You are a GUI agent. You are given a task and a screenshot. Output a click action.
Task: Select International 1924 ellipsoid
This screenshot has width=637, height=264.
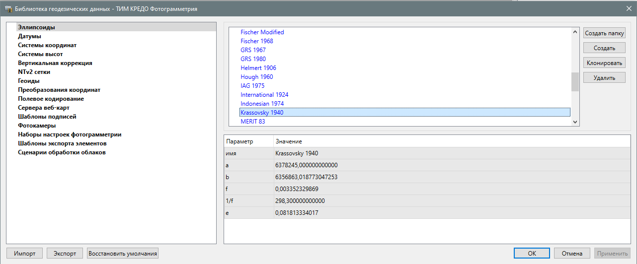pos(264,95)
